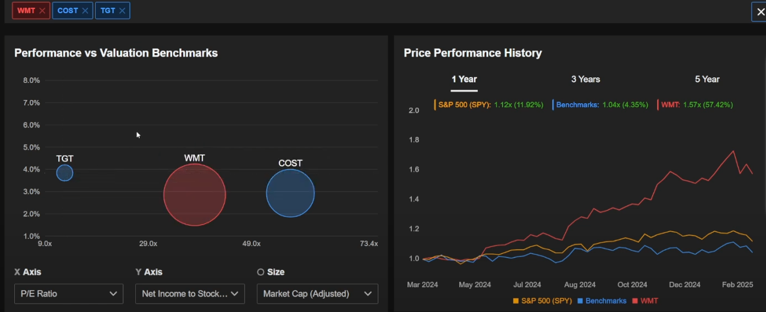Screen dimensions: 766x312
Task: Remove the COST ticker chip via its X
Action: click(x=85, y=10)
